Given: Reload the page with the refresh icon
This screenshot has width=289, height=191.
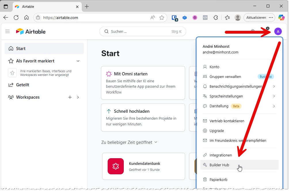Looking at the screenshot, I should (16, 18).
